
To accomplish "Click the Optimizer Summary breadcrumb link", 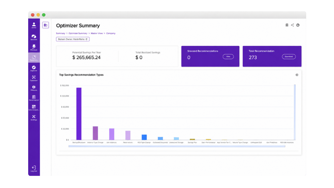I will pos(78,33).
